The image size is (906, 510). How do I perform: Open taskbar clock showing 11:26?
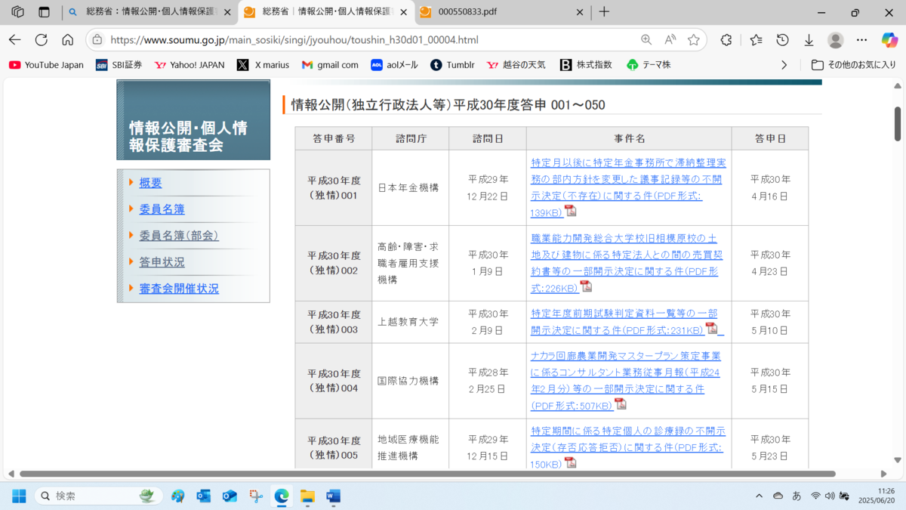click(x=876, y=496)
